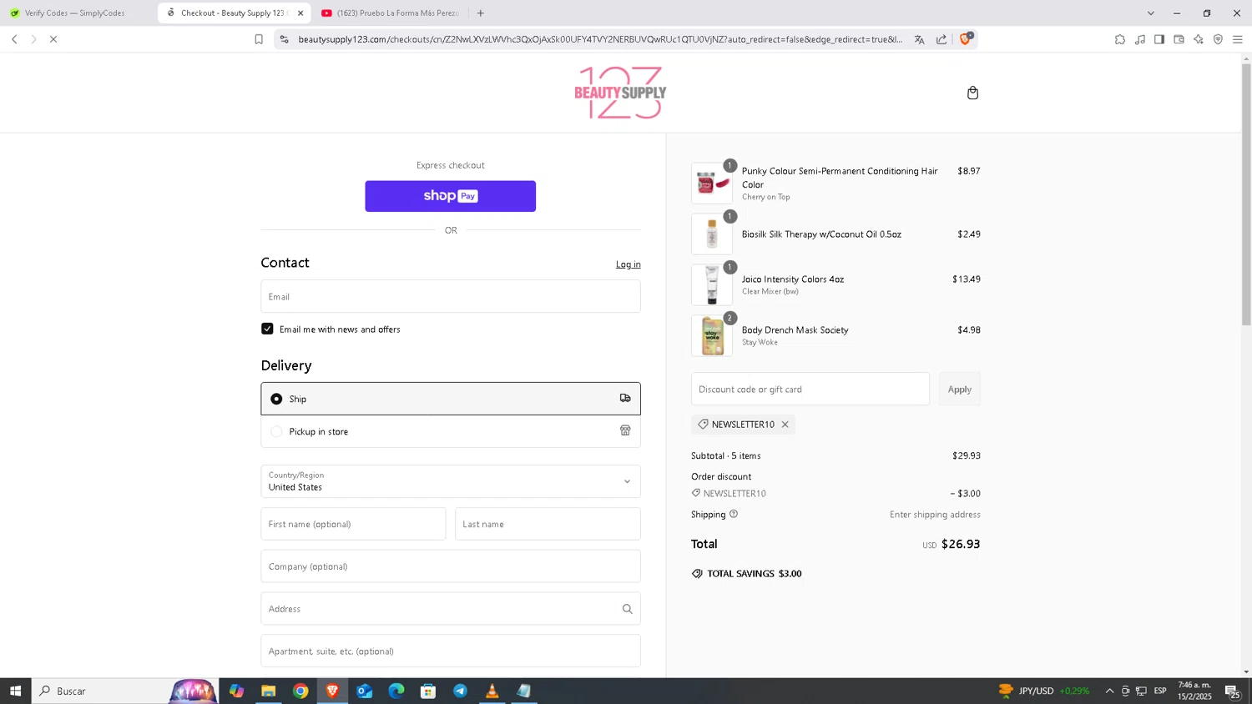Open the notification center icon
This screenshot has height=704, width=1252.
tap(1232, 691)
